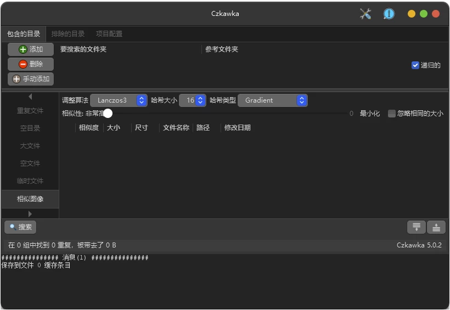Click the show bottom text panel icon
The width and height of the screenshot is (450, 310).
pyautogui.click(x=436, y=227)
